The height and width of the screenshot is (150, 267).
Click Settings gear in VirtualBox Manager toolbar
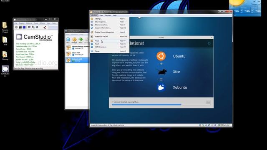tap(74, 40)
